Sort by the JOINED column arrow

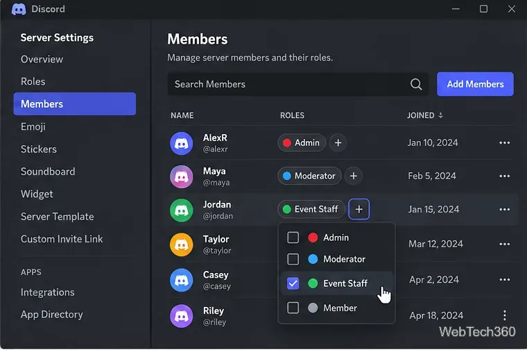coord(440,115)
